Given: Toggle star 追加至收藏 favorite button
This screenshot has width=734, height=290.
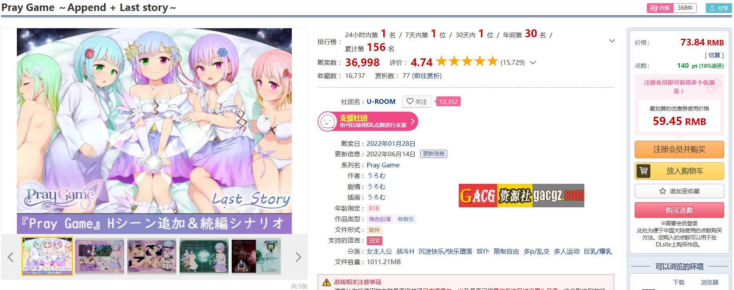Looking at the screenshot, I should click(x=679, y=191).
